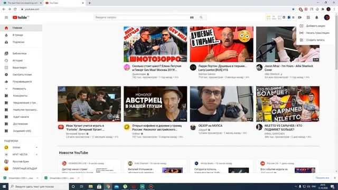Screen dimensions: 338x190
Task: Open the YouTube hamburger guide menu
Action: (x=6, y=17)
